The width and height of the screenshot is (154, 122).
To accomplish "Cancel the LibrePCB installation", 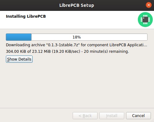I will pos(138,115).
